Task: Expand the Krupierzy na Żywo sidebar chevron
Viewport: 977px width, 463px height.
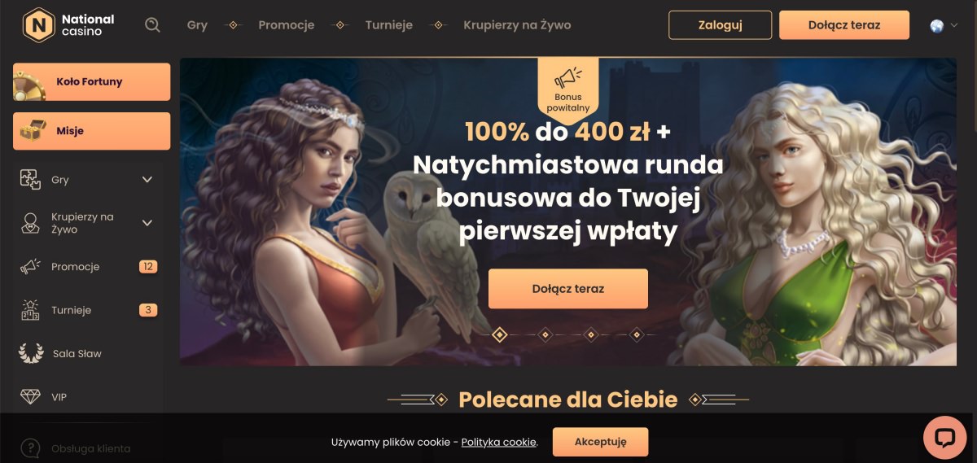Action: (147, 223)
